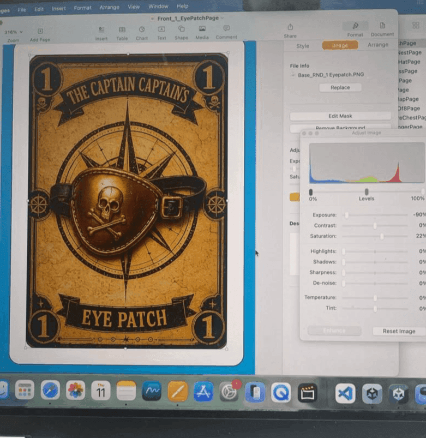Image resolution: width=426 pixels, height=438 pixels.
Task: Open Pages app from the Dock
Action: click(177, 391)
